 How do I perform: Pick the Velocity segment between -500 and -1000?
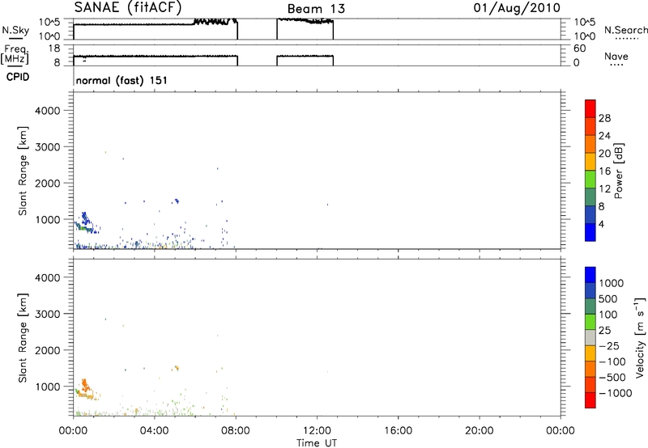[590, 384]
